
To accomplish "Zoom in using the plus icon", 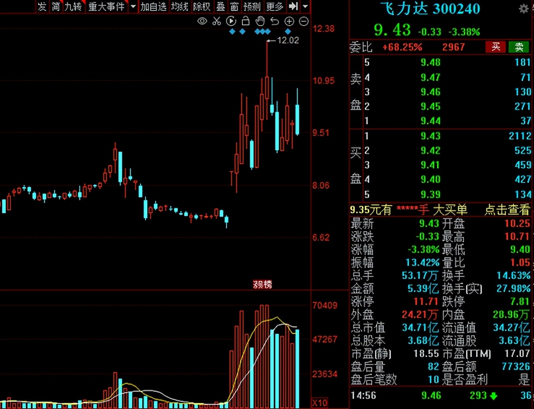I will click(289, 21).
